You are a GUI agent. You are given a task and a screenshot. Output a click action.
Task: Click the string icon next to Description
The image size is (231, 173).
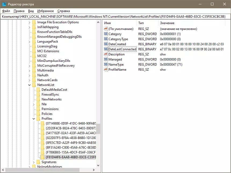[x=106, y=54]
